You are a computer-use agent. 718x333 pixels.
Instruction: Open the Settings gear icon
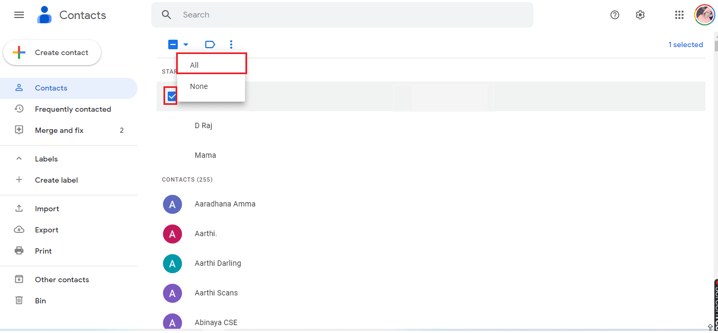tap(640, 15)
